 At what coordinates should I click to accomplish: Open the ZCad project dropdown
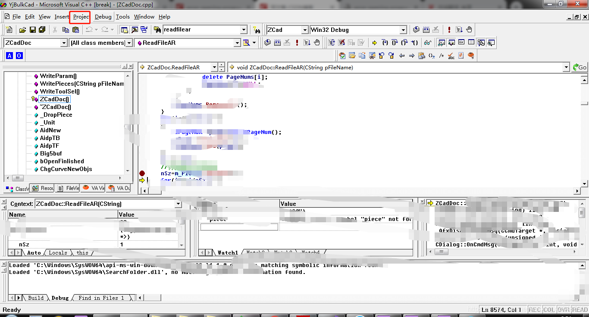click(304, 30)
